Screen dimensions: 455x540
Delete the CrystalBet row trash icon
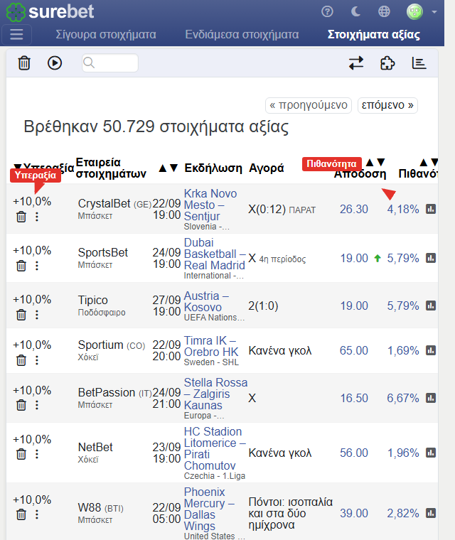click(21, 217)
